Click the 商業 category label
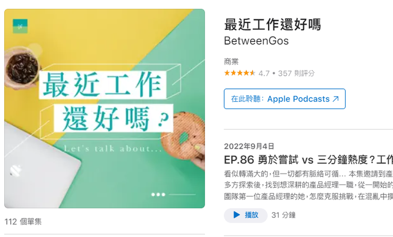The width and height of the screenshot is (393, 237). (x=231, y=61)
